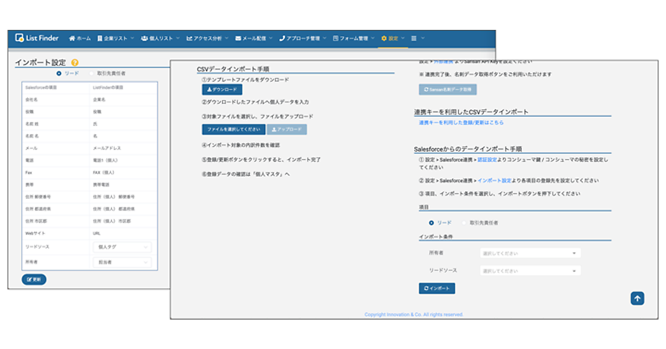Expand the 所有者 import condition dropdown
Viewport: 666px width, 349px height.
click(x=530, y=253)
